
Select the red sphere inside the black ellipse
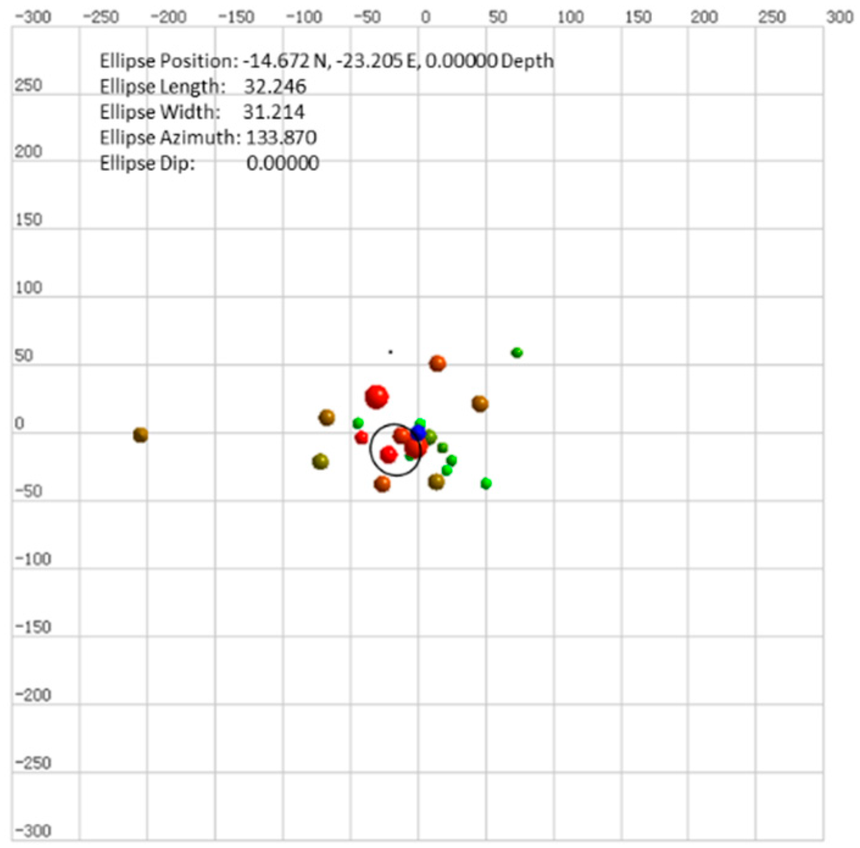click(x=388, y=454)
